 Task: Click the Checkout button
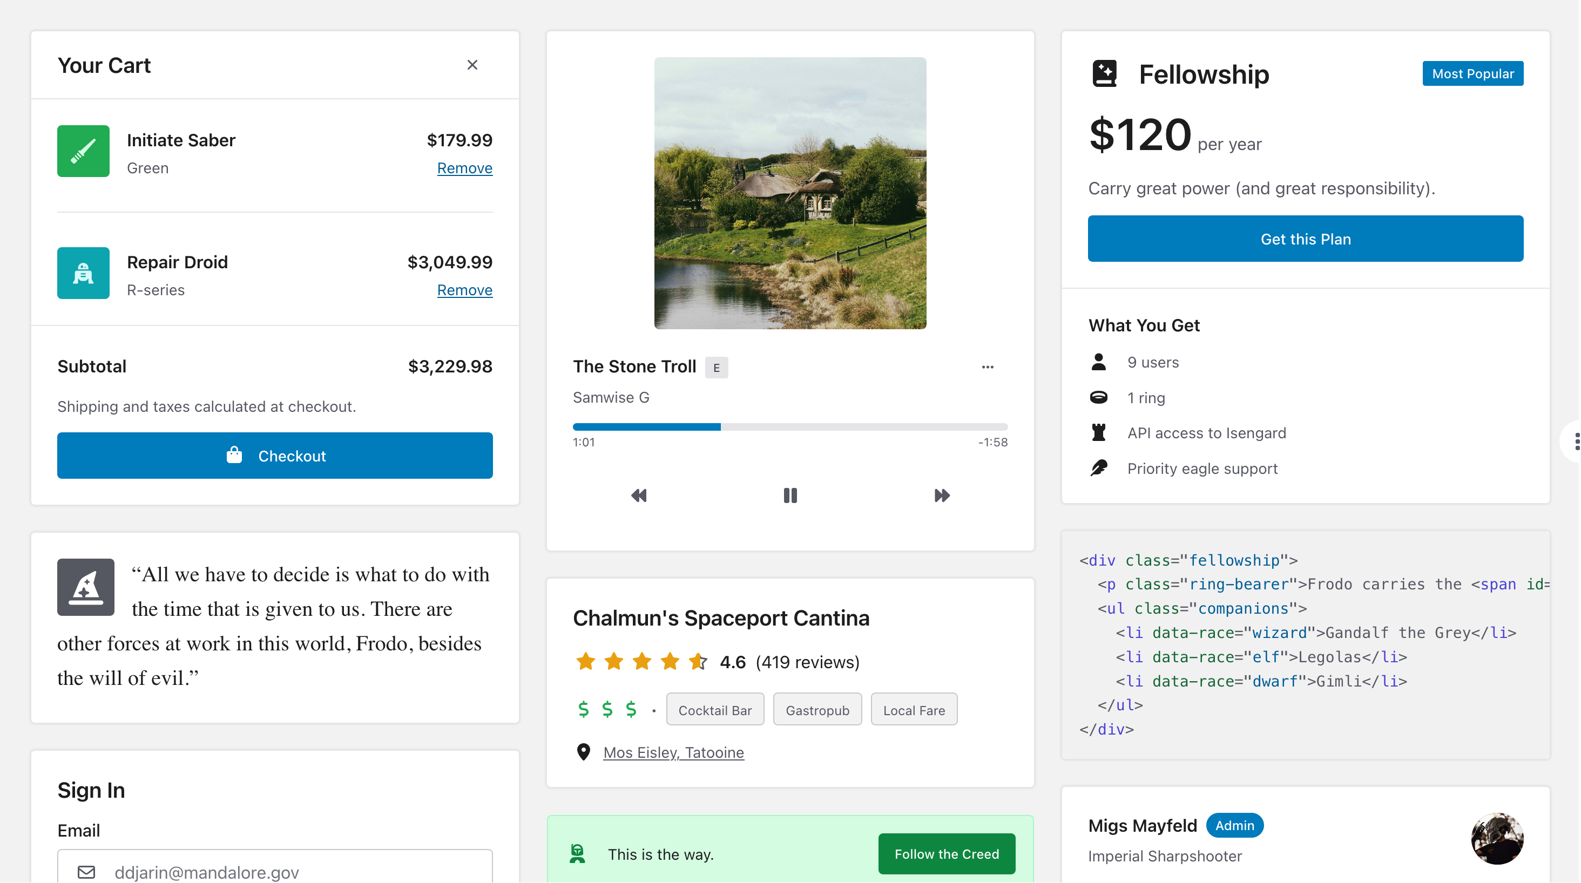tap(275, 456)
